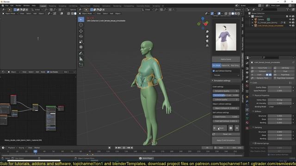Viewport: 296px width, 166px height.
Task: Open the Window menu
Action: click(x=26, y=6)
